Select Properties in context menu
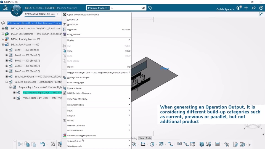This screenshot has width=265, height=149. tap(96, 30)
